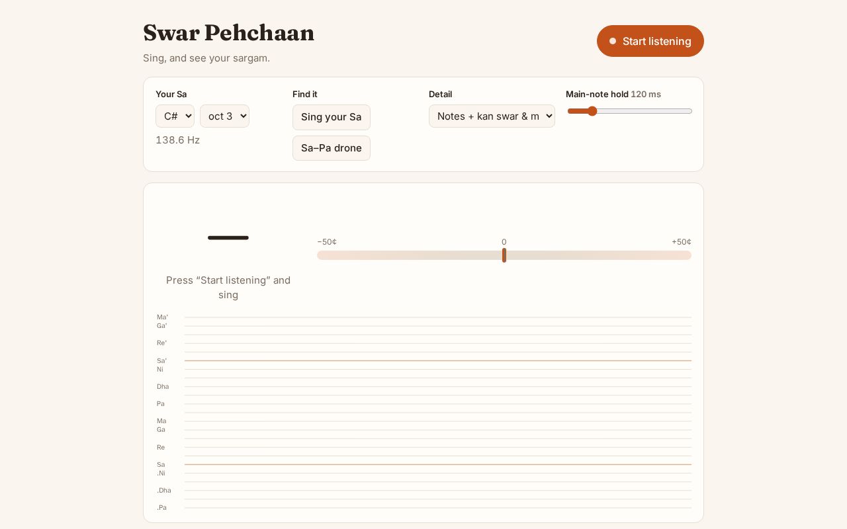This screenshot has height=529, width=847.
Task: Click the .Dha lower octave label
Action: tap(164, 490)
